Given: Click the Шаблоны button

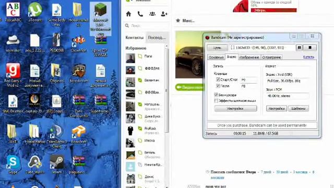Looking at the screenshot, I should (x=299, y=109).
